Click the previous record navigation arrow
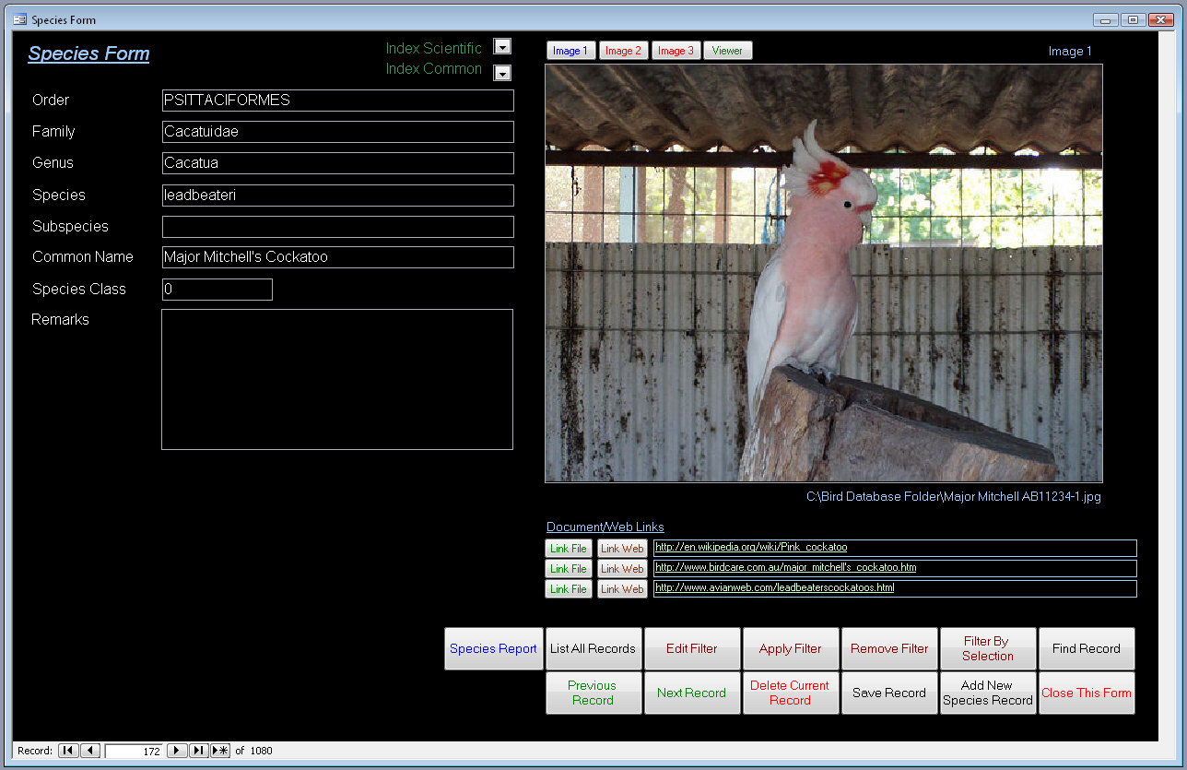The height and width of the screenshot is (770, 1187). (x=89, y=750)
